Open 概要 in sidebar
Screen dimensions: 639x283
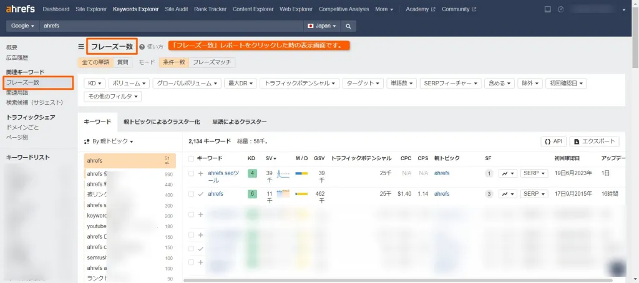(12, 47)
